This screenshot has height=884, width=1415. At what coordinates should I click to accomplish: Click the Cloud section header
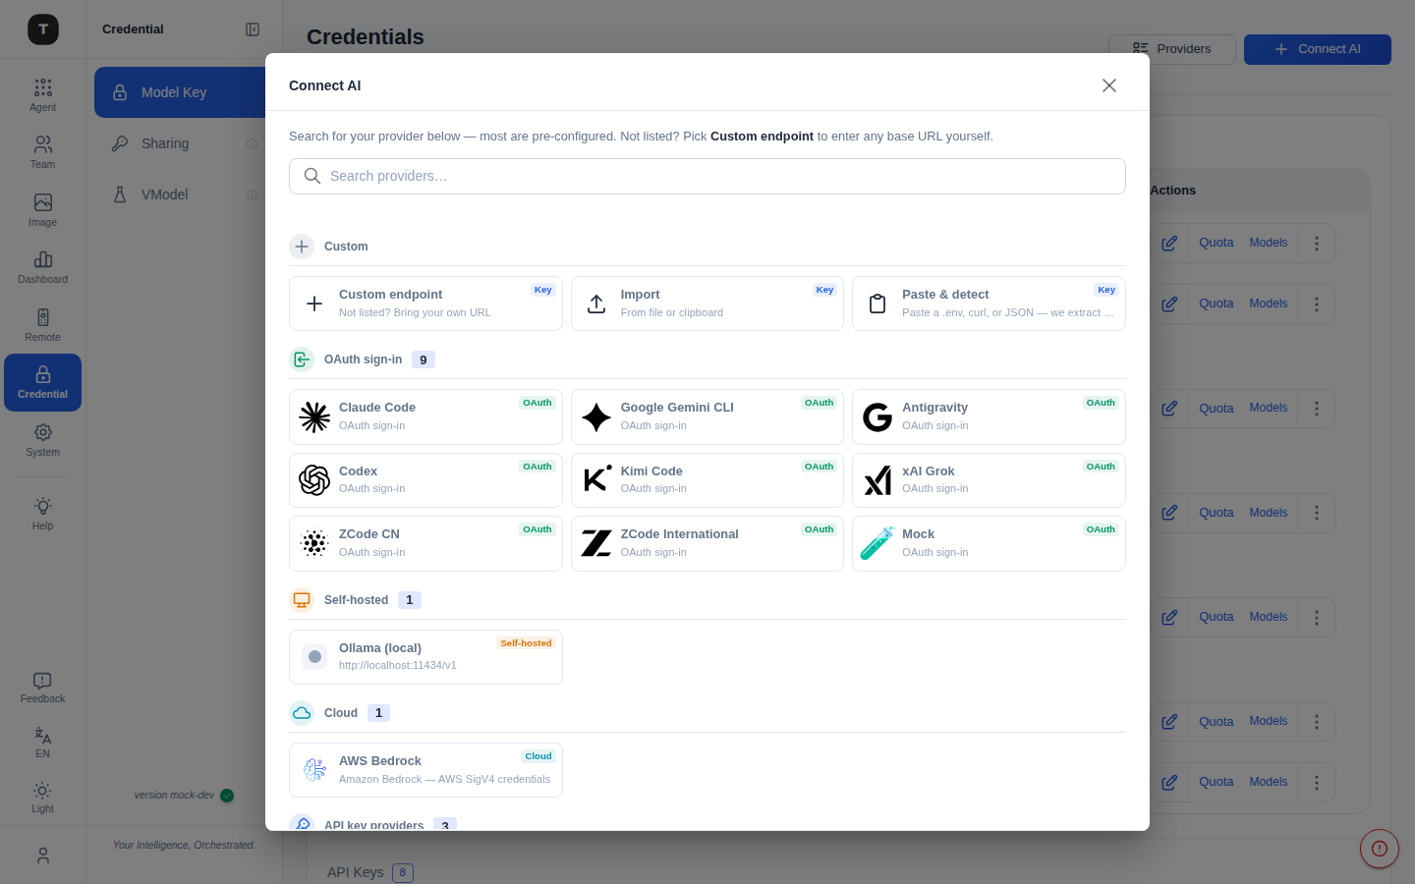pos(707,713)
